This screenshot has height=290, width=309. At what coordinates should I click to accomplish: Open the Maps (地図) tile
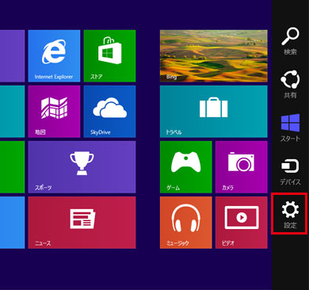pyautogui.click(x=54, y=112)
